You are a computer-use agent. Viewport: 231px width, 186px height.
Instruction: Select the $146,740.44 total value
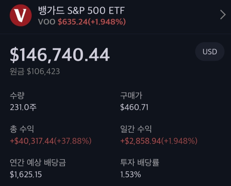click(60, 55)
